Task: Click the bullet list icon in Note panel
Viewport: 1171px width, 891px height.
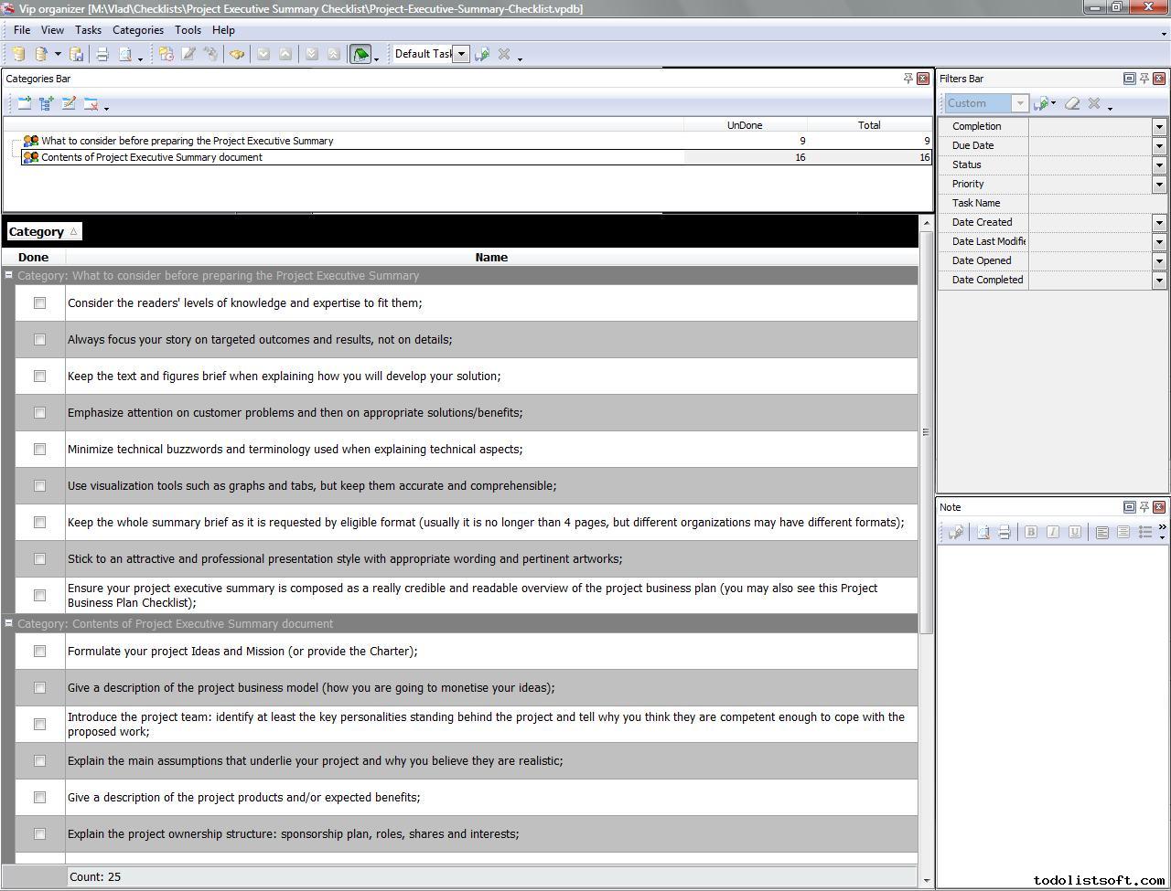Action: (x=1144, y=533)
